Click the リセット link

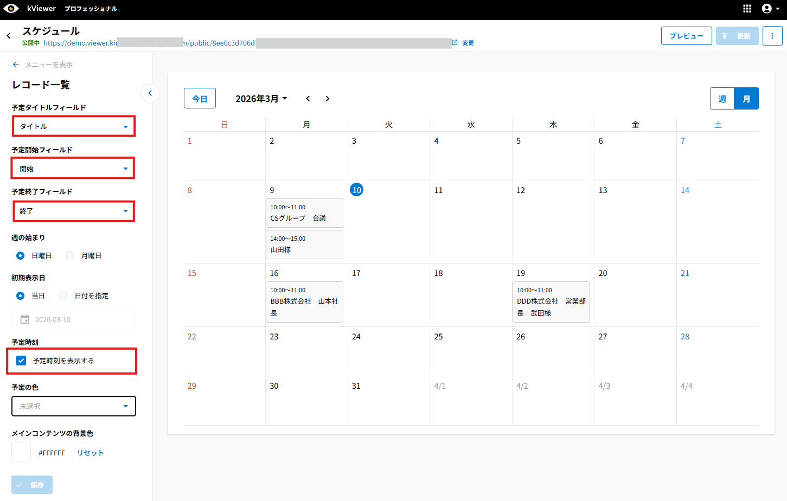90,453
